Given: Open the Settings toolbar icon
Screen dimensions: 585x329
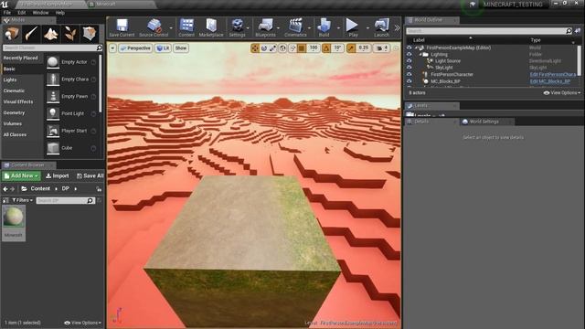Looking at the screenshot, I should pyautogui.click(x=237, y=27).
